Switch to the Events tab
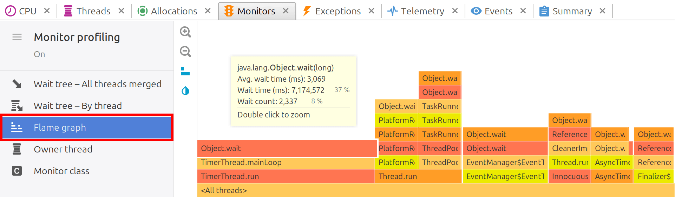 pos(498,11)
